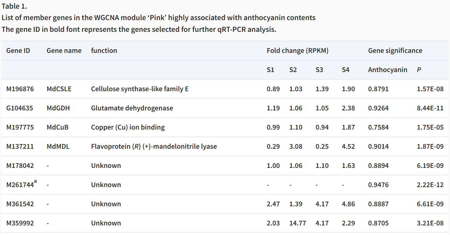Click the 'Gene name' column header

pos(64,51)
